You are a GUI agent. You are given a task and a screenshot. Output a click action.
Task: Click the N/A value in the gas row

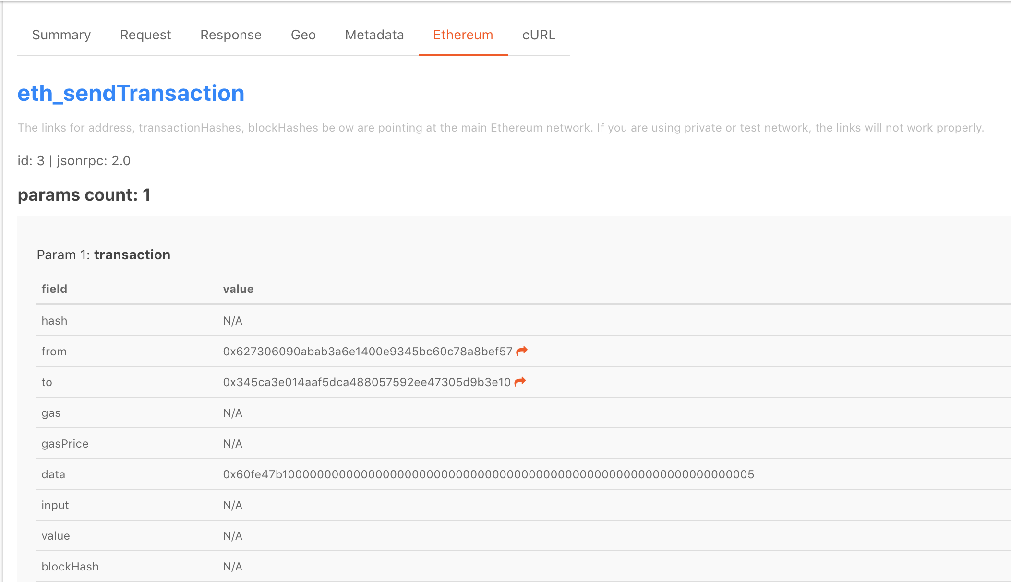pyautogui.click(x=233, y=413)
